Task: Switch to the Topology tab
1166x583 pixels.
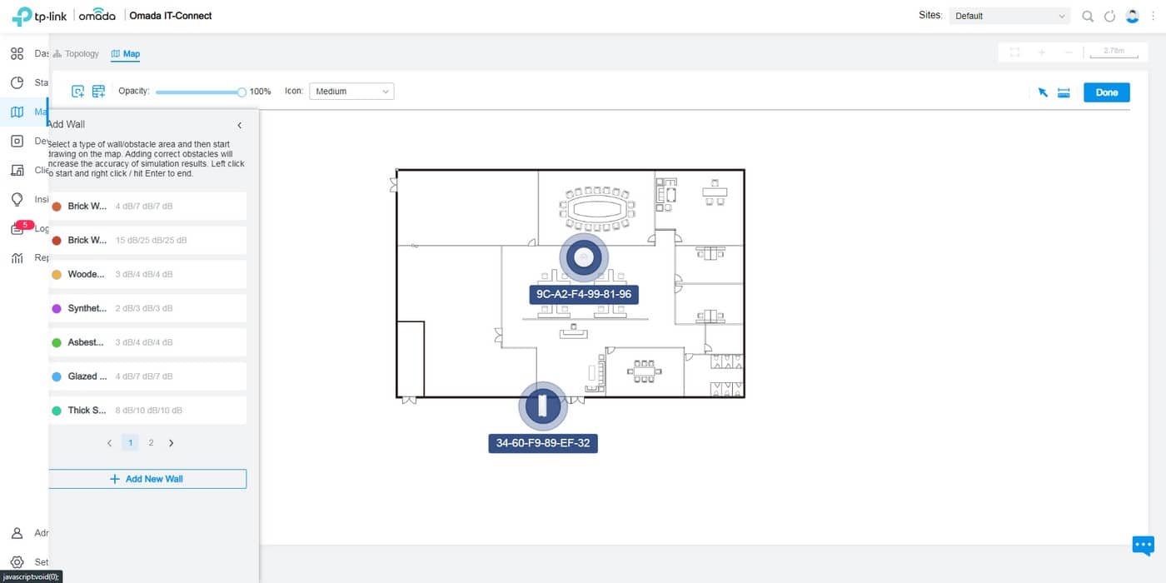Action: pos(76,54)
